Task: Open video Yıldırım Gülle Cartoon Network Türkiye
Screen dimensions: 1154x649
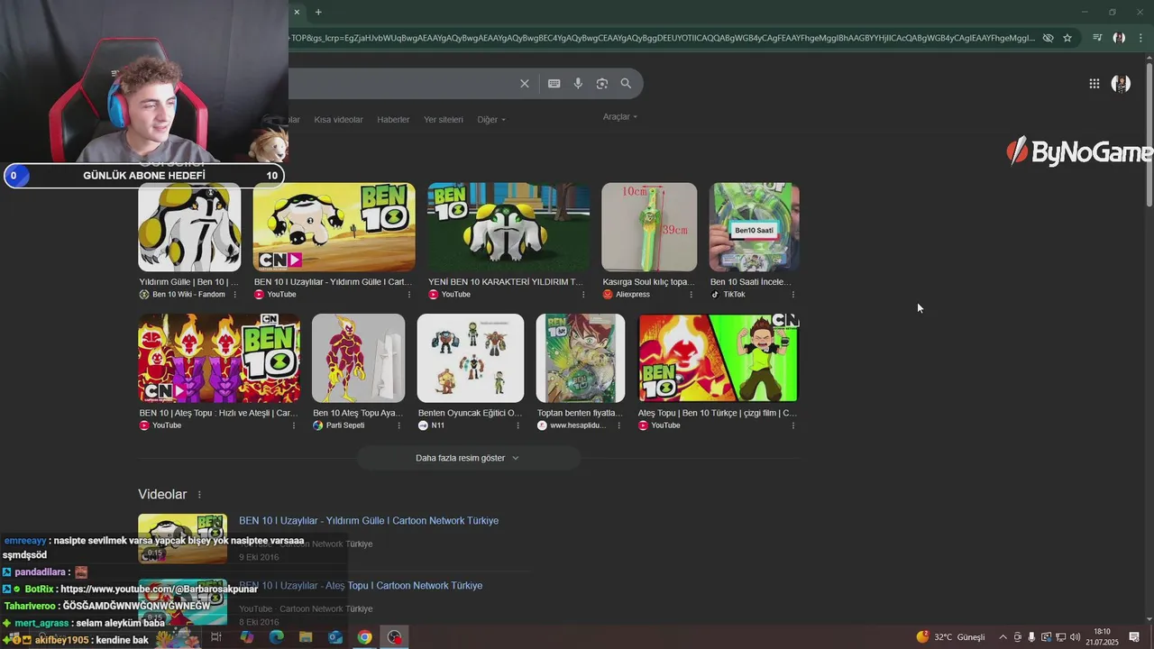Action: point(369,521)
